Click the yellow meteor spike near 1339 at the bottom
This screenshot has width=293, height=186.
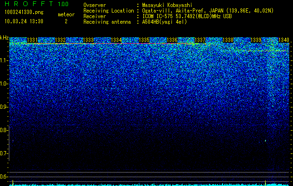pyautogui.click(x=266, y=182)
